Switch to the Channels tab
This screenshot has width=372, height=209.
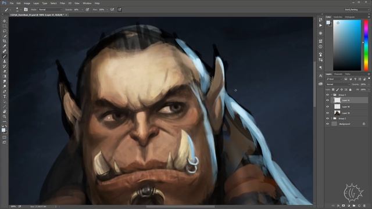338,74
